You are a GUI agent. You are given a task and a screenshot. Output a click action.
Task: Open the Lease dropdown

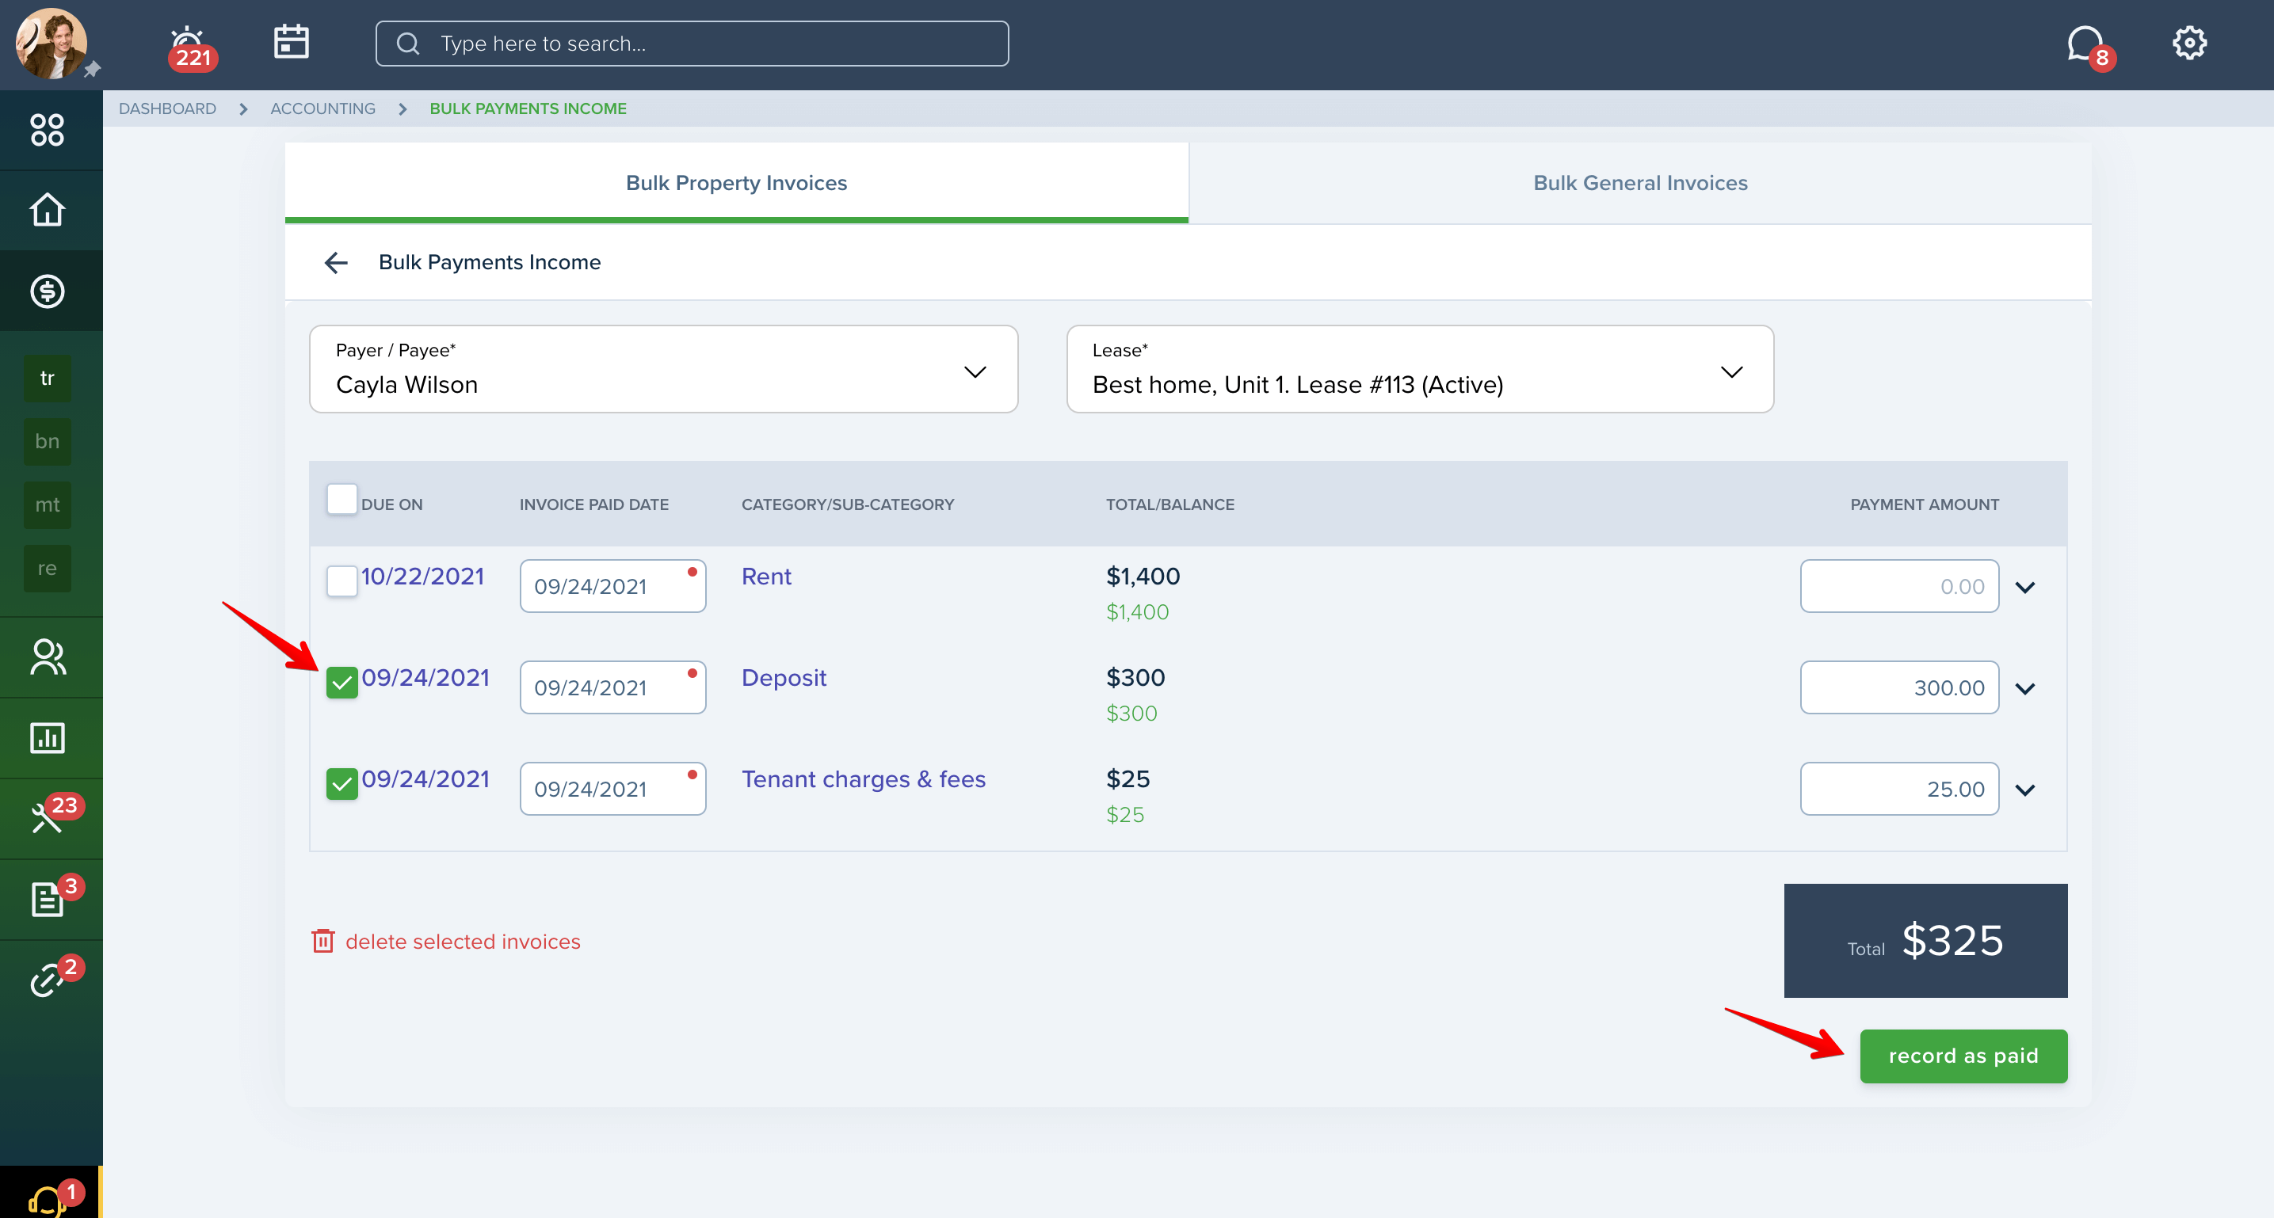[1420, 369]
